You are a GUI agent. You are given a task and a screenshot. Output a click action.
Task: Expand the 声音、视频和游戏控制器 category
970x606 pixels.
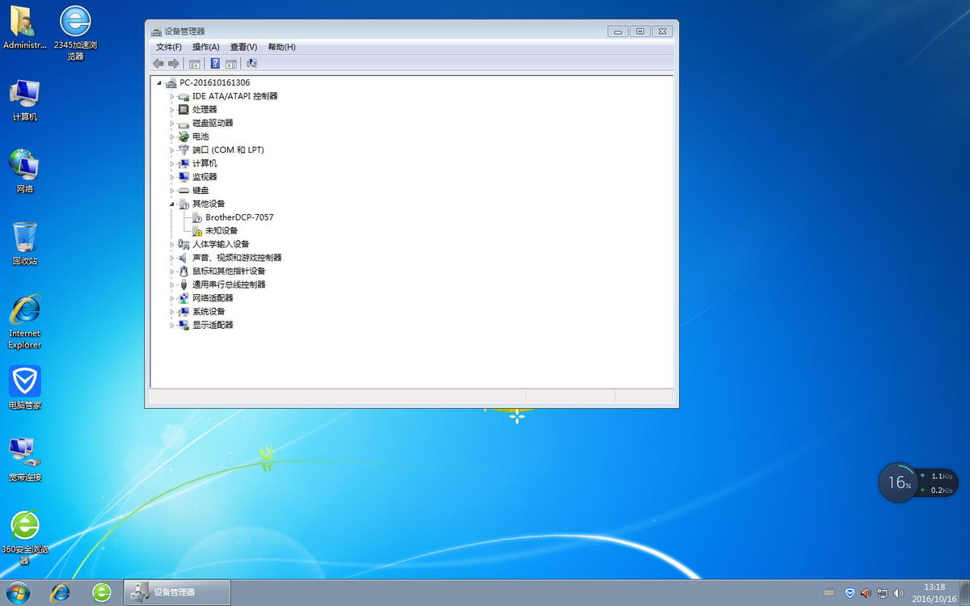172,258
